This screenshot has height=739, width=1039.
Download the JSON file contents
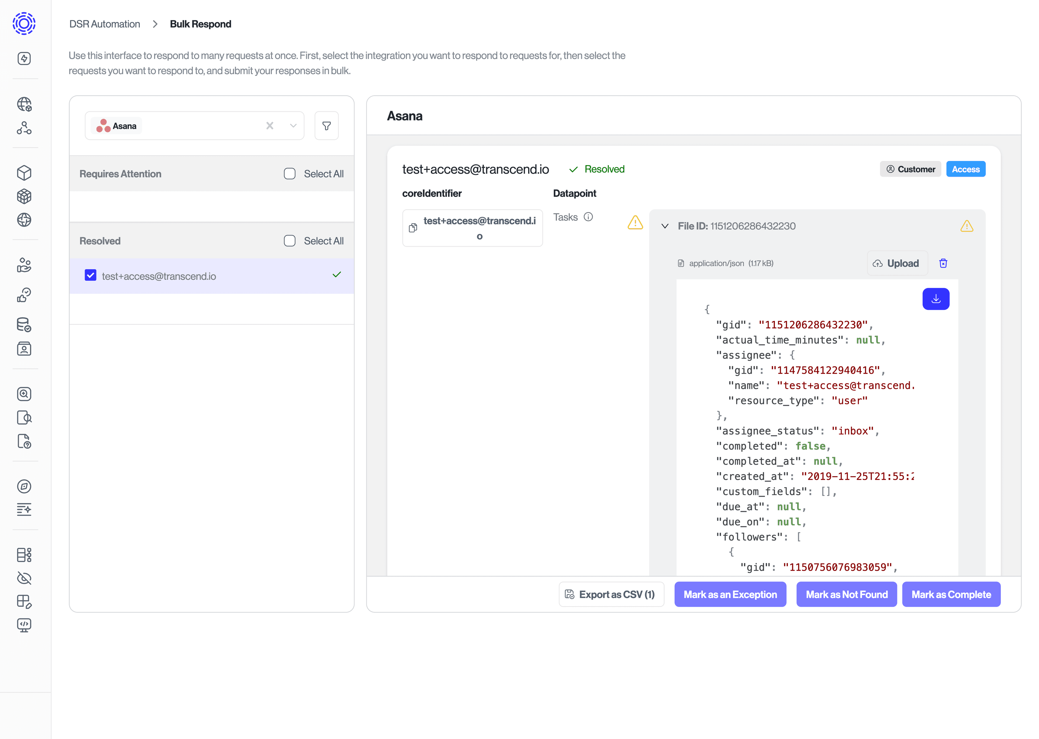point(936,299)
